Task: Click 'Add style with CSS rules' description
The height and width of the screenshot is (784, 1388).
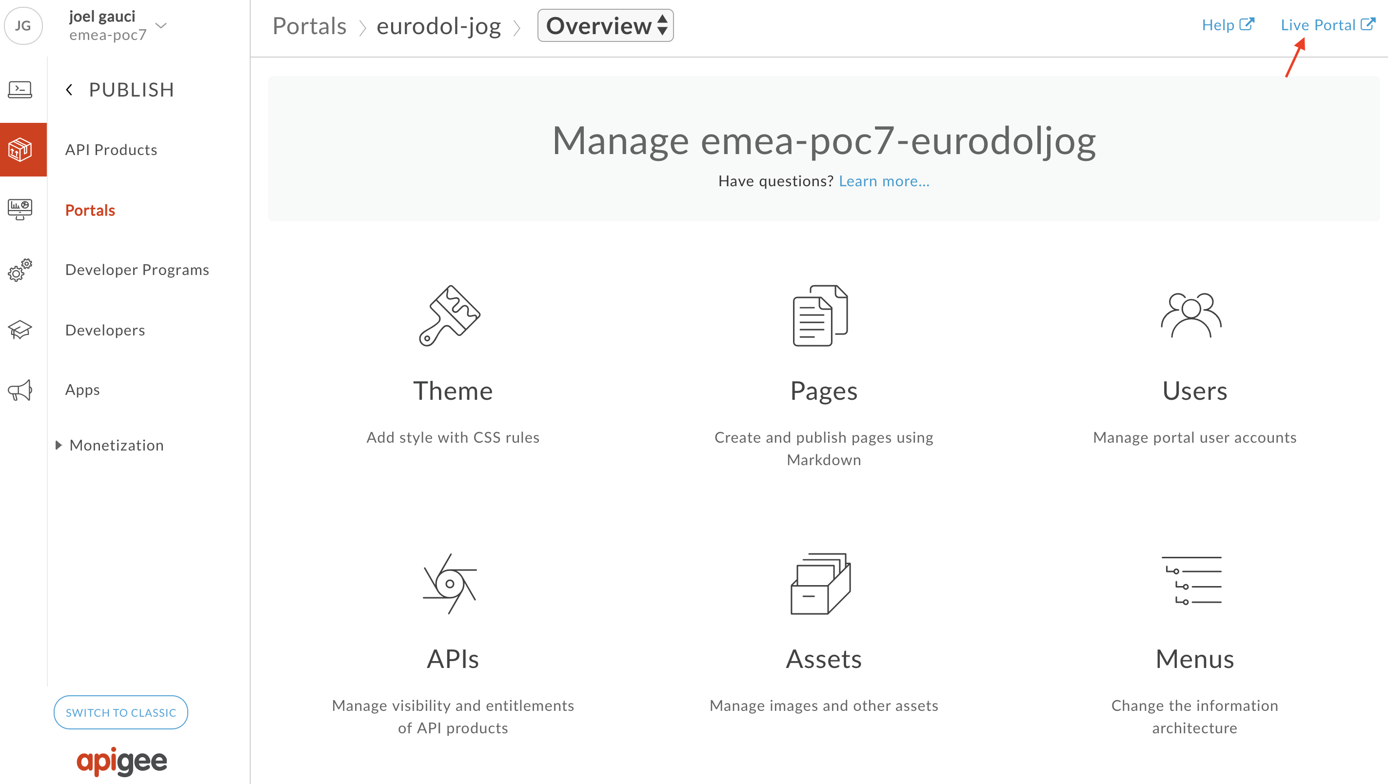Action: pos(453,437)
